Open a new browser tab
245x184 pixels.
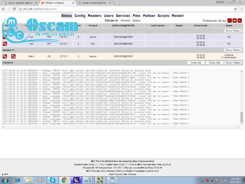pyautogui.click(x=117, y=3)
